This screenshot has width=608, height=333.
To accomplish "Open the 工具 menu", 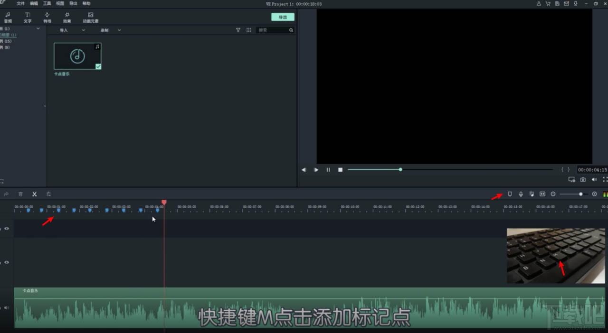I will [x=47, y=3].
